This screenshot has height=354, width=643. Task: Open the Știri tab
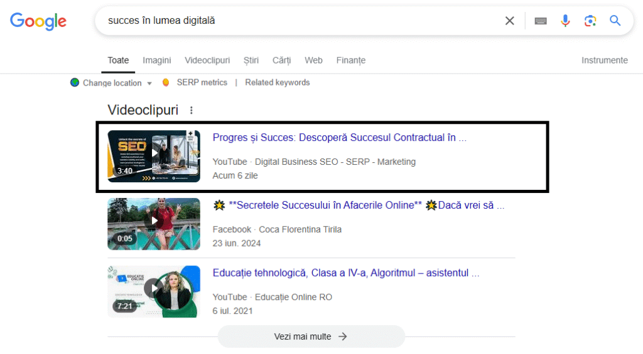(x=251, y=60)
